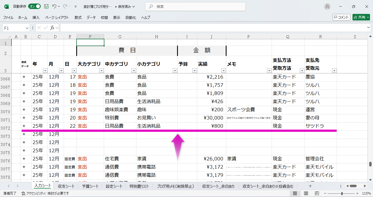
Task: Open the 数式 ribbon tab
Action: [x=78, y=17]
